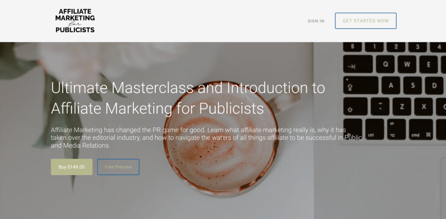Click the W key on keyboard image
This screenshot has width=446, height=219.
pyautogui.click(x=407, y=64)
